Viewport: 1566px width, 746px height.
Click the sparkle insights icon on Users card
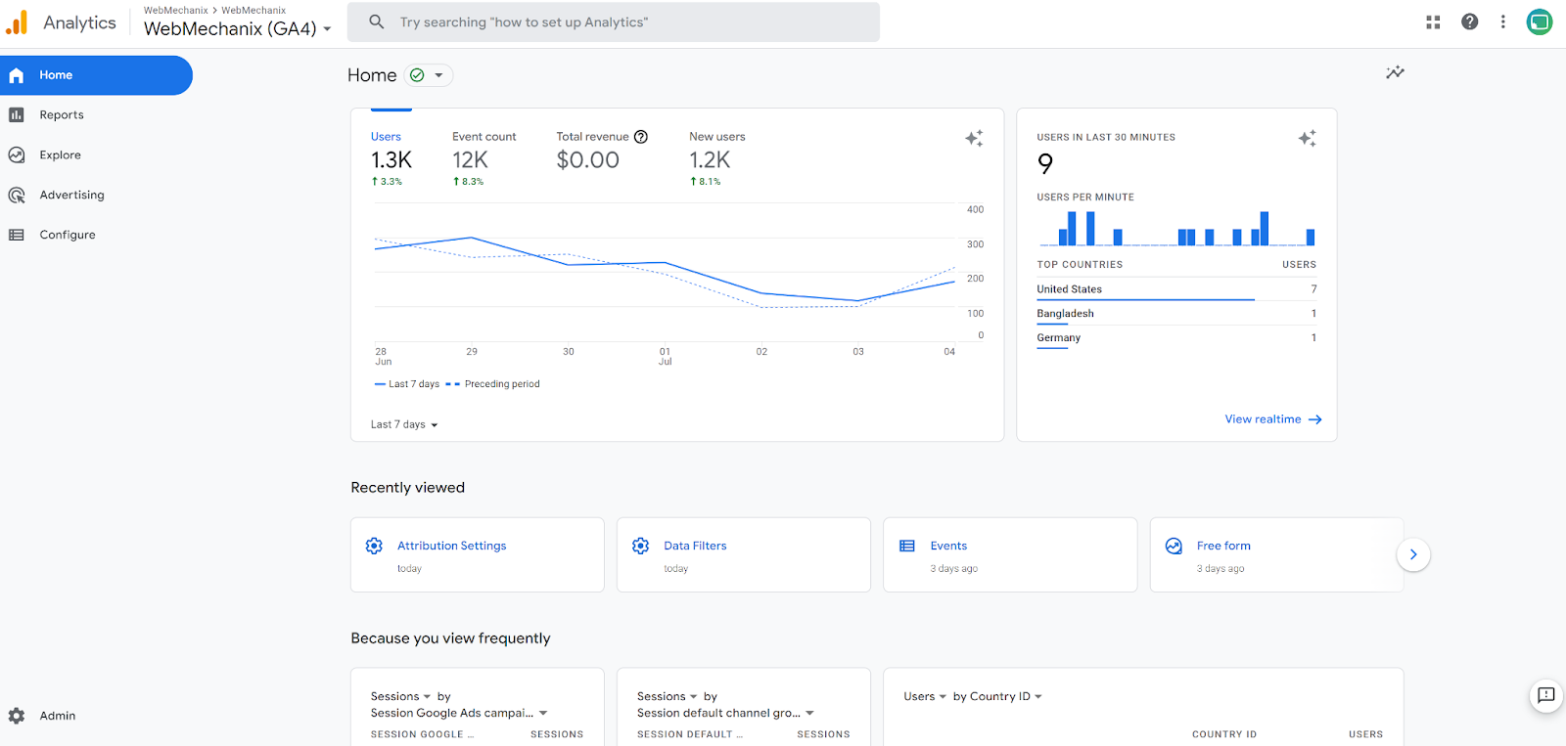(974, 139)
